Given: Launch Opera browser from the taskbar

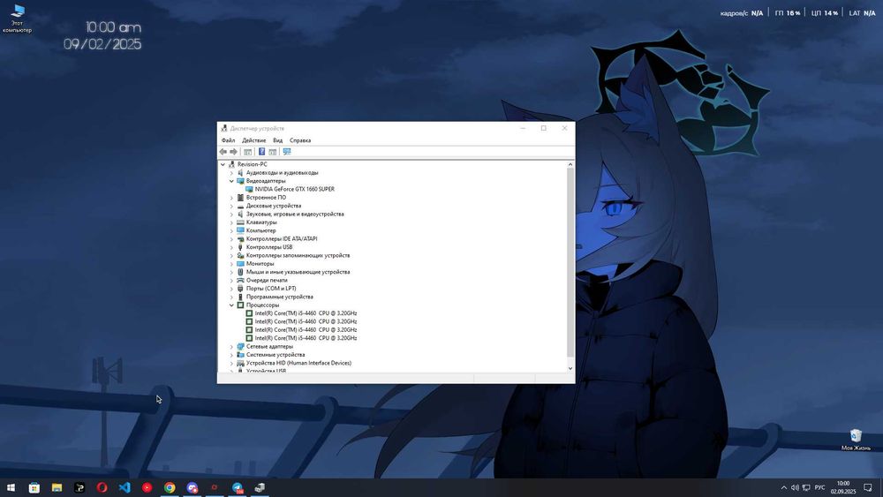Looking at the screenshot, I should point(102,487).
